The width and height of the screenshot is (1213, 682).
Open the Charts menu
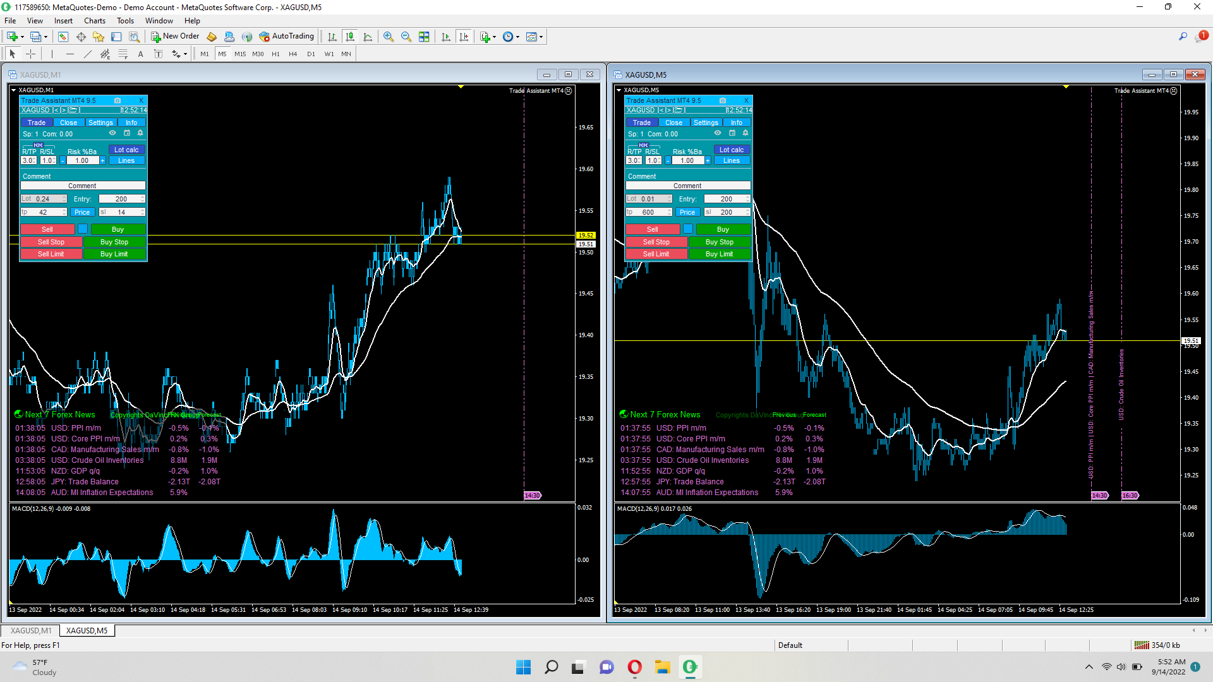click(x=94, y=21)
